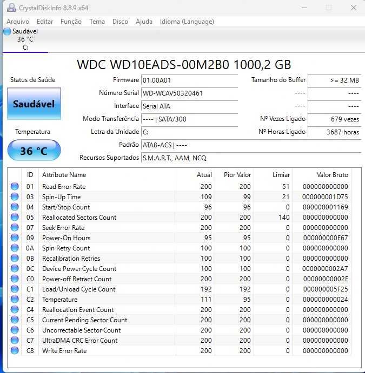Select the Read Error Rate attribute name
365x373 pixels.
pos(64,187)
